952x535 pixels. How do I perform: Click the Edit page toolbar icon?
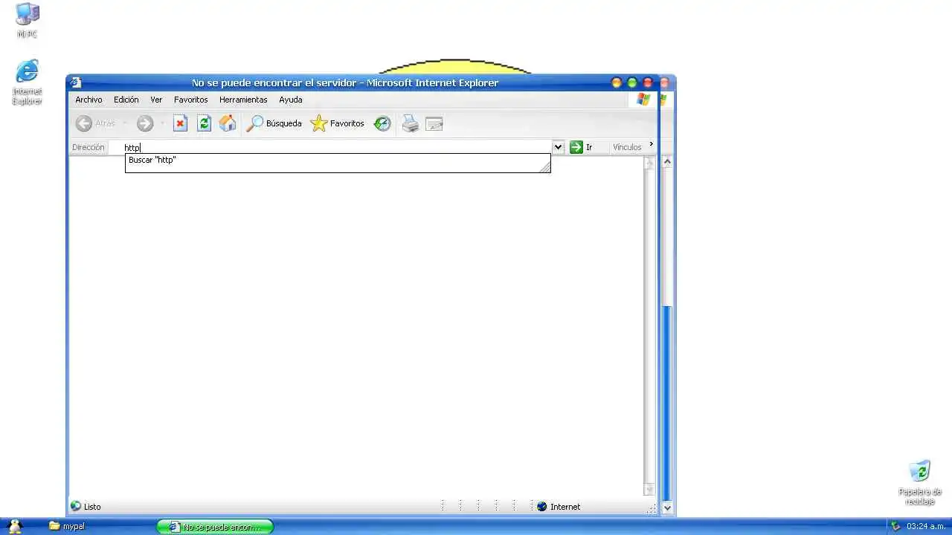(434, 124)
